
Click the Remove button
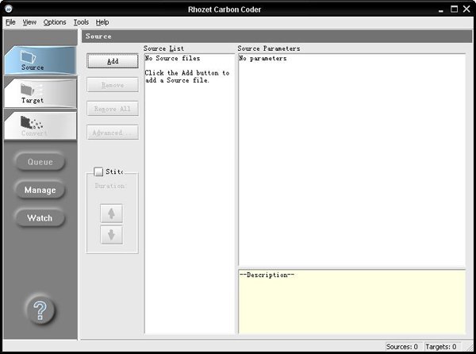click(x=113, y=85)
